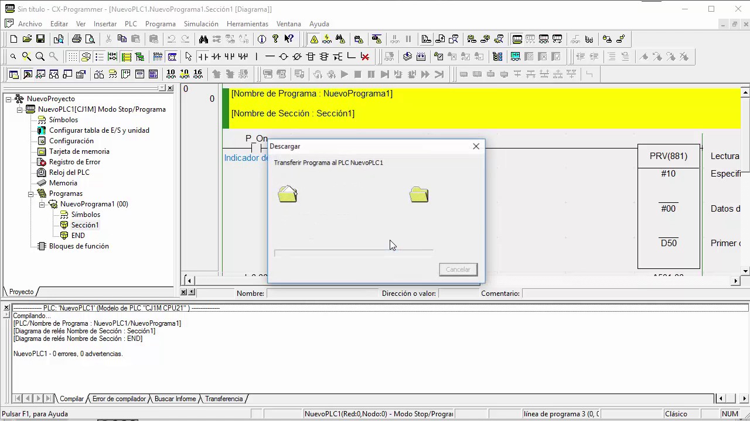Click the transfer progress bar in Descargar dialog

pos(354,253)
